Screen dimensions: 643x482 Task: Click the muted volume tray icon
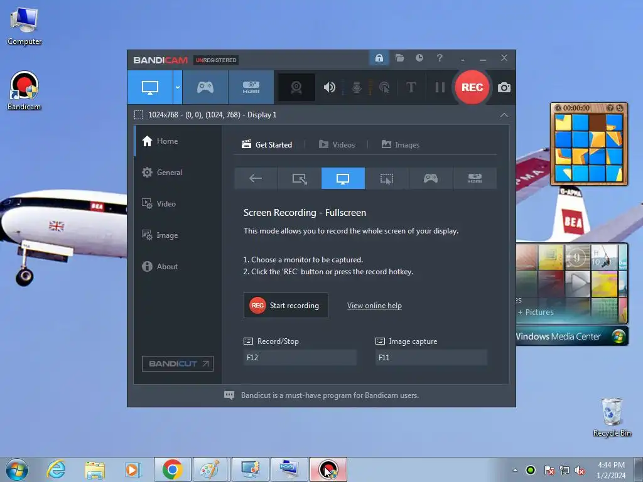point(580,470)
